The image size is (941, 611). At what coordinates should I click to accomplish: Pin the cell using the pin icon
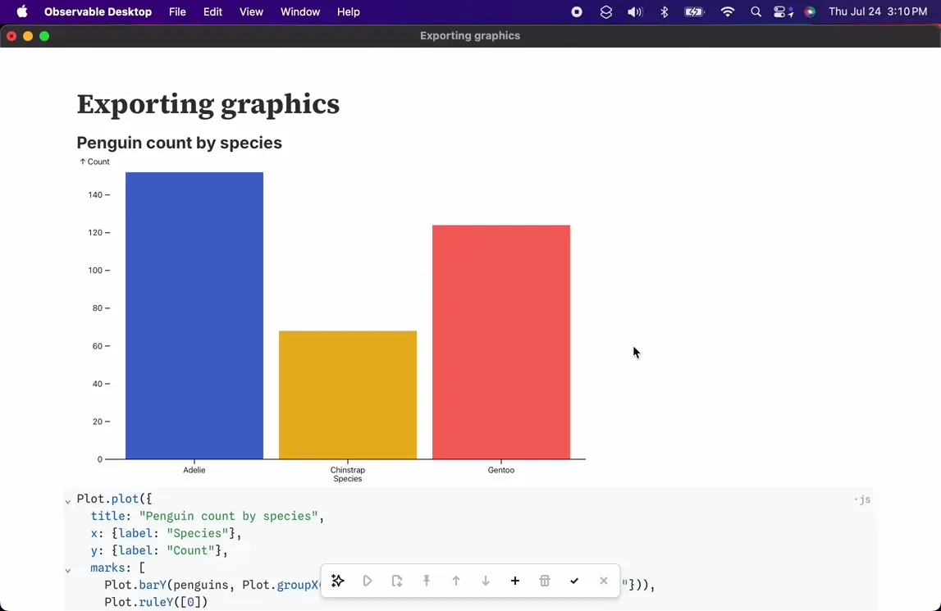pyautogui.click(x=427, y=581)
